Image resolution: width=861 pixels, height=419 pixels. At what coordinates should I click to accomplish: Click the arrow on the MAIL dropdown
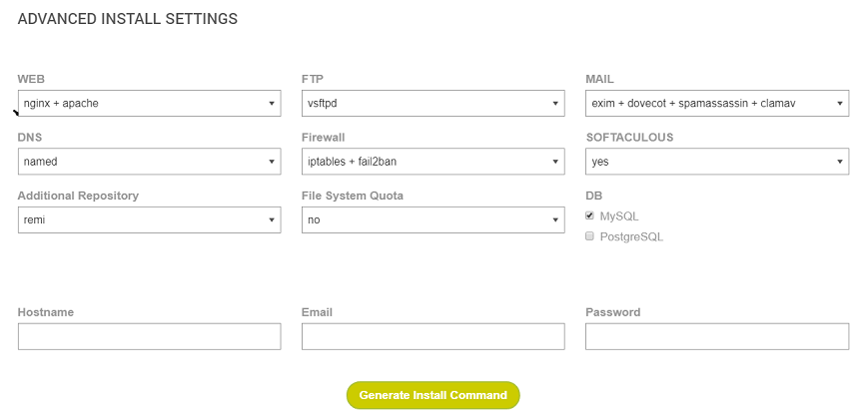839,103
